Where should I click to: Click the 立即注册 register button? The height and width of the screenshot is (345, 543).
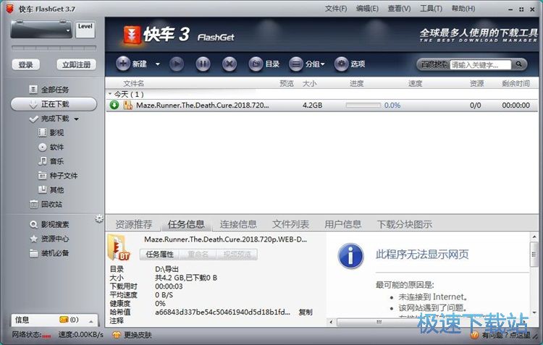pyautogui.click(x=76, y=64)
